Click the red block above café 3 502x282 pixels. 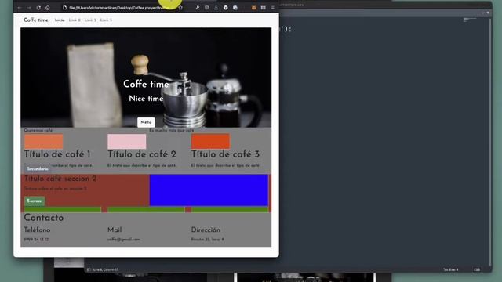[x=210, y=141]
